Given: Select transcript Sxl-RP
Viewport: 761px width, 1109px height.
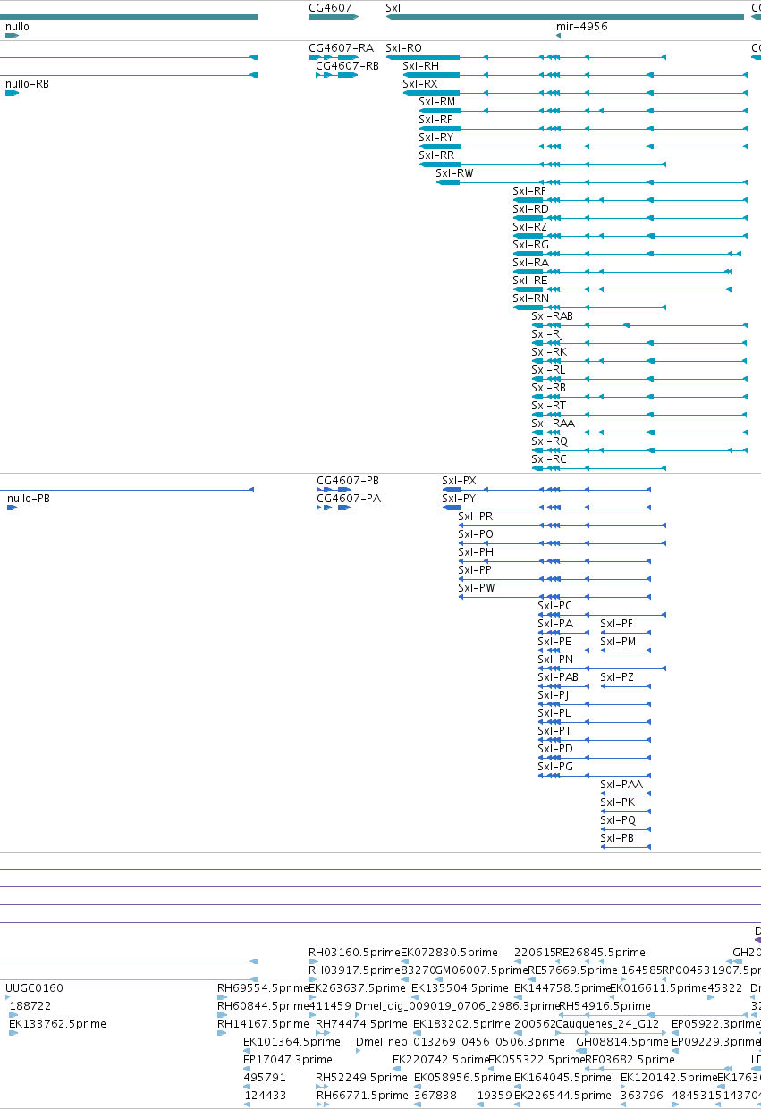Looking at the screenshot, I should pos(435,120).
